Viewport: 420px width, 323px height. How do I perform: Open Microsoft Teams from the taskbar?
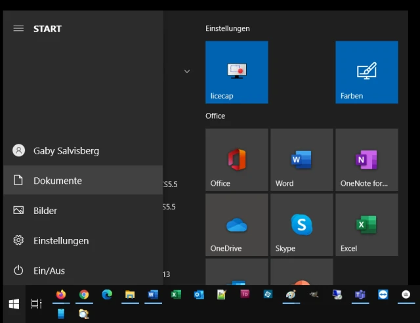click(360, 295)
